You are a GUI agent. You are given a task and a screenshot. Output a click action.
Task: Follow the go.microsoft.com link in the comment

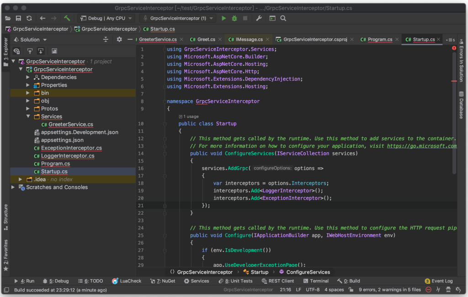pyautogui.click(x=422, y=146)
